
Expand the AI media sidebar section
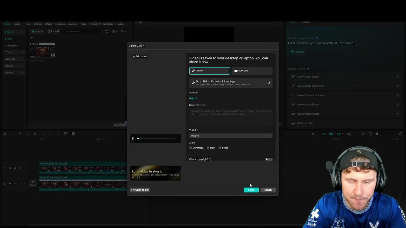[14, 59]
